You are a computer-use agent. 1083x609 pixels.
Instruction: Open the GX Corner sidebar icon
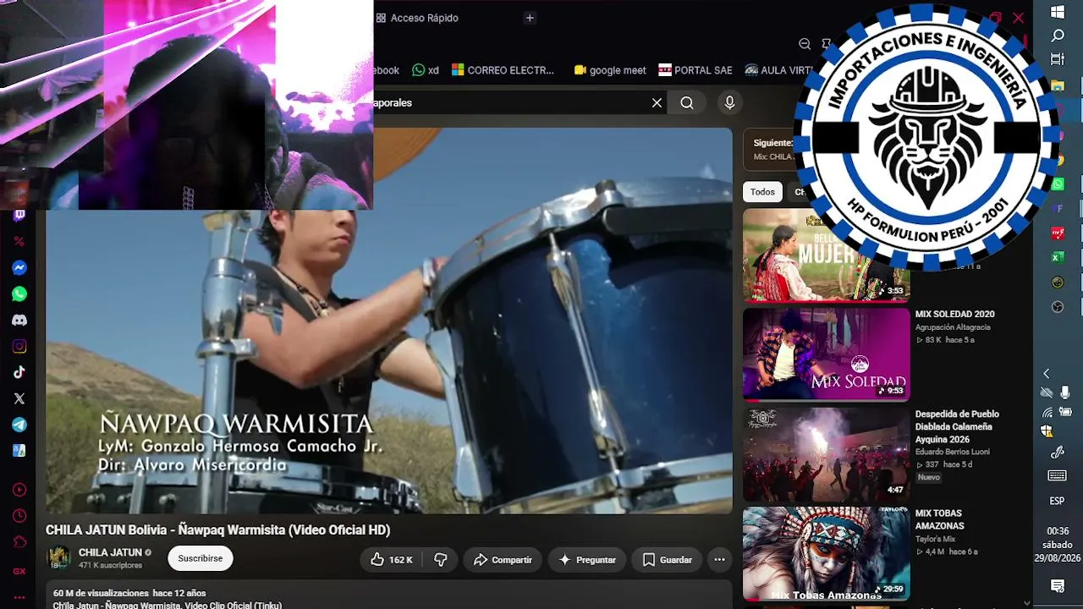[x=19, y=571]
